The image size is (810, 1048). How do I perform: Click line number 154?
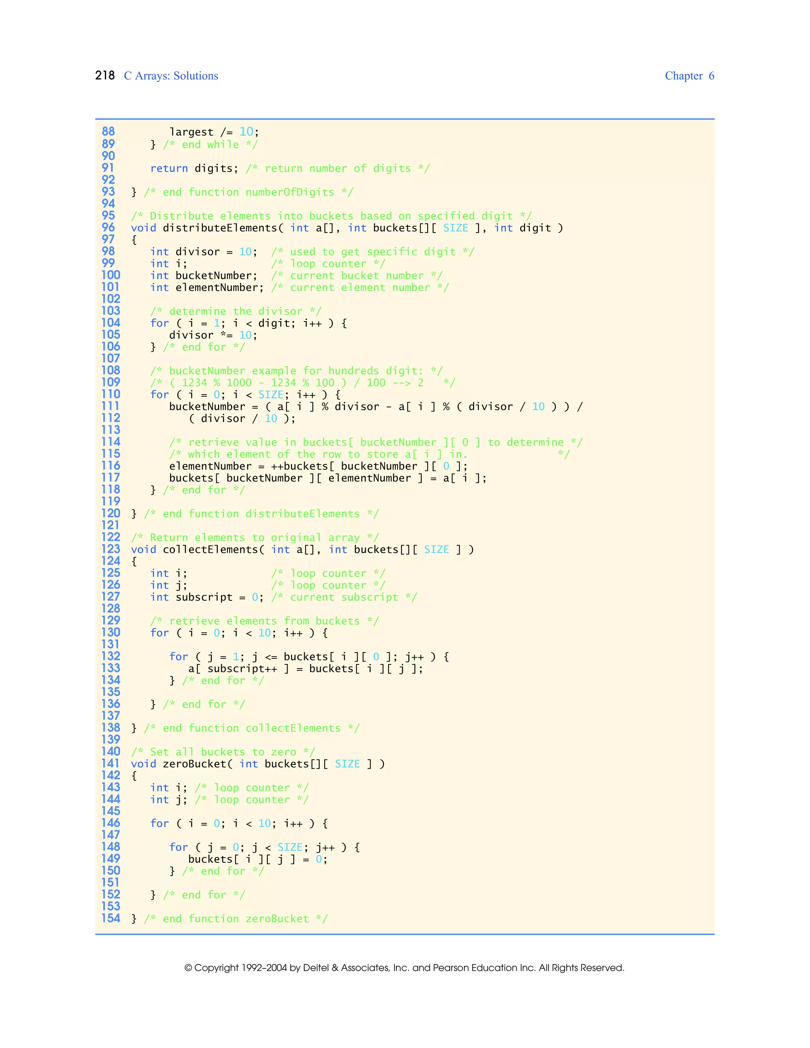[110, 918]
